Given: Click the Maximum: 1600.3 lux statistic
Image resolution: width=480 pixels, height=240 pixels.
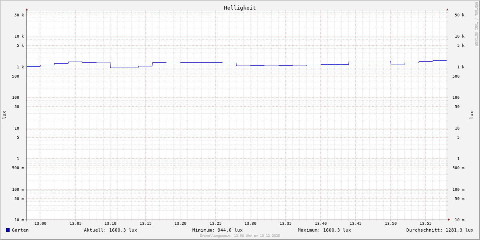Looking at the screenshot, I should tap(324, 230).
